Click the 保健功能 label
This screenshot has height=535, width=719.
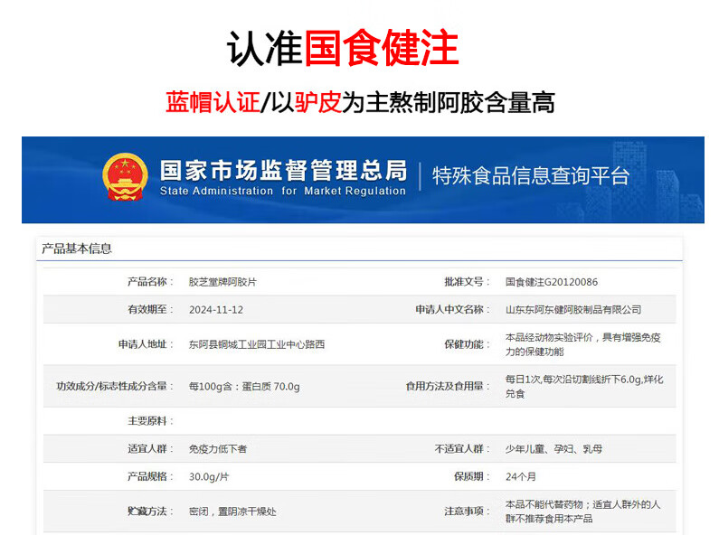point(467,344)
